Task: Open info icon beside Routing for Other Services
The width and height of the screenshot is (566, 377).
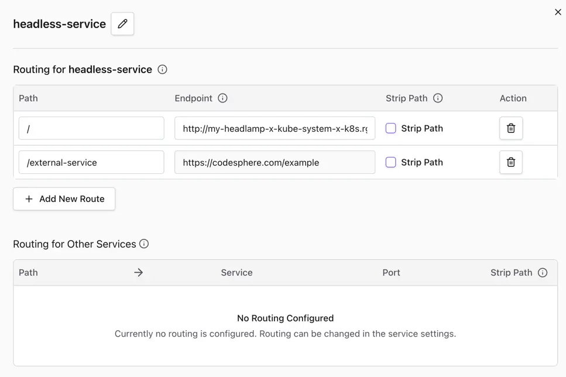Action: (144, 244)
